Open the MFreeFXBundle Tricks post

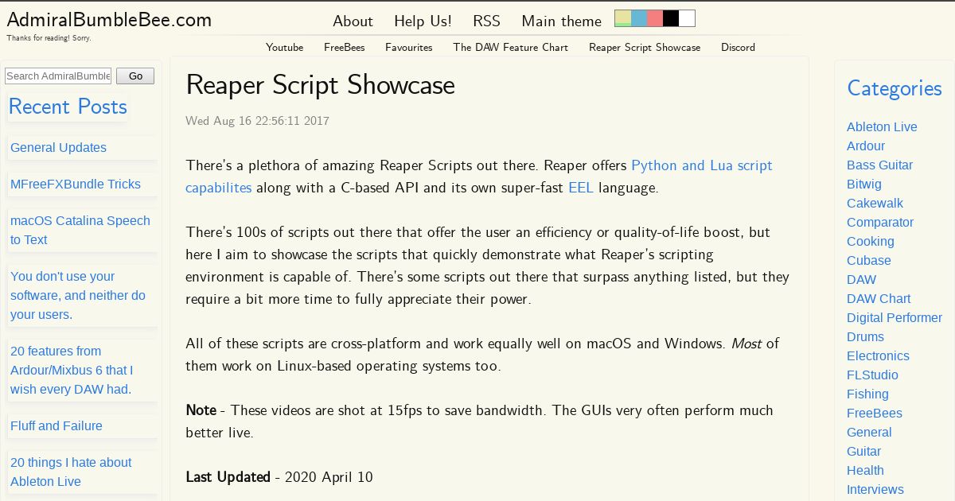coord(76,184)
